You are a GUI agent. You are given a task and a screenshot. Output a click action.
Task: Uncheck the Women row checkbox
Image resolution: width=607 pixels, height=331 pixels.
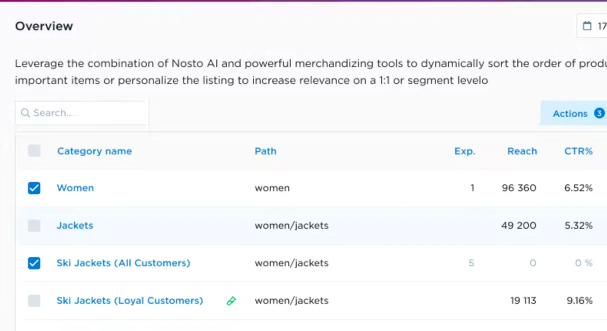click(x=34, y=188)
